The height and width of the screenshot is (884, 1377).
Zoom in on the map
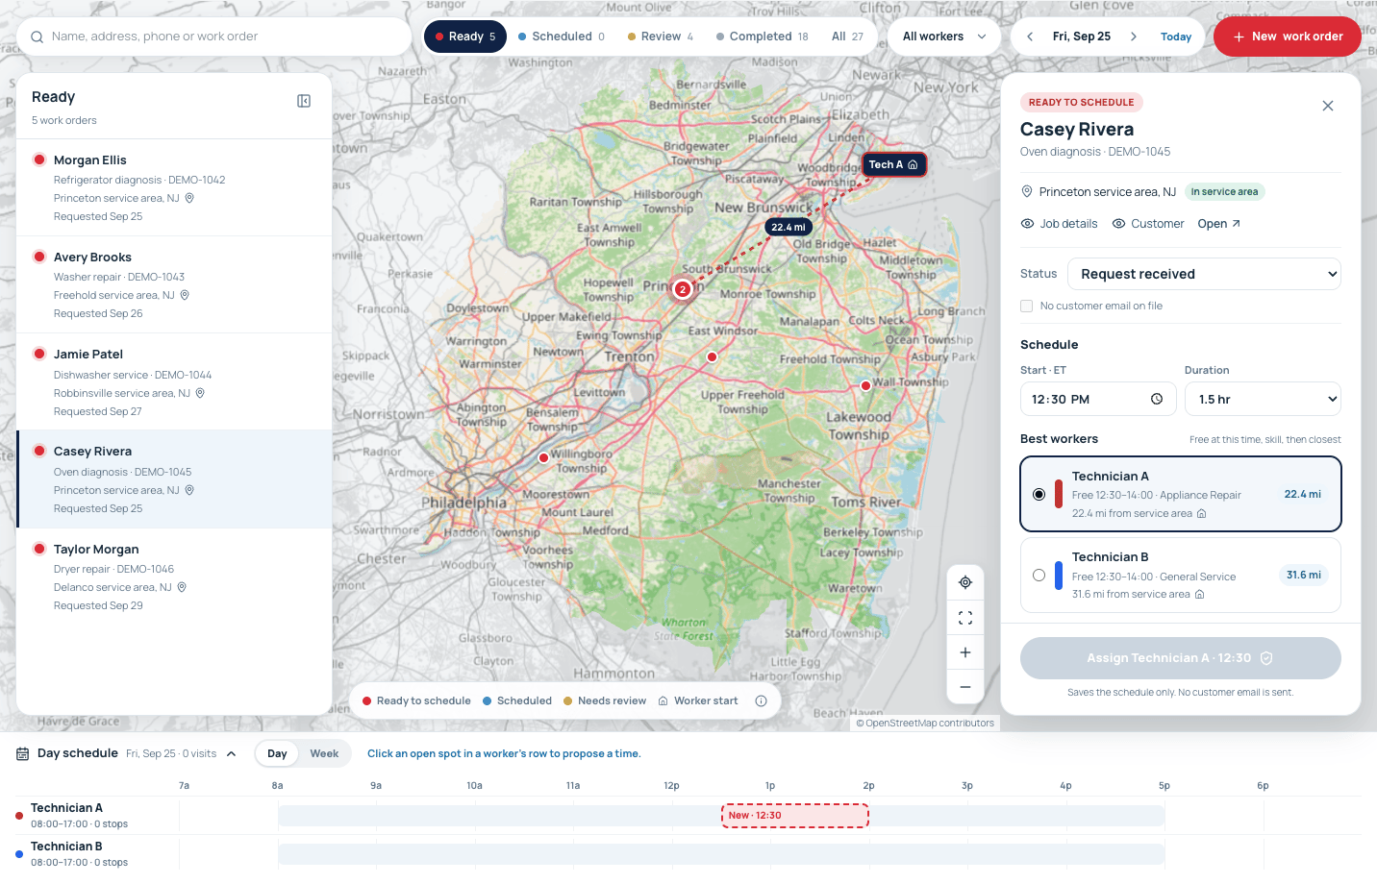click(x=965, y=652)
